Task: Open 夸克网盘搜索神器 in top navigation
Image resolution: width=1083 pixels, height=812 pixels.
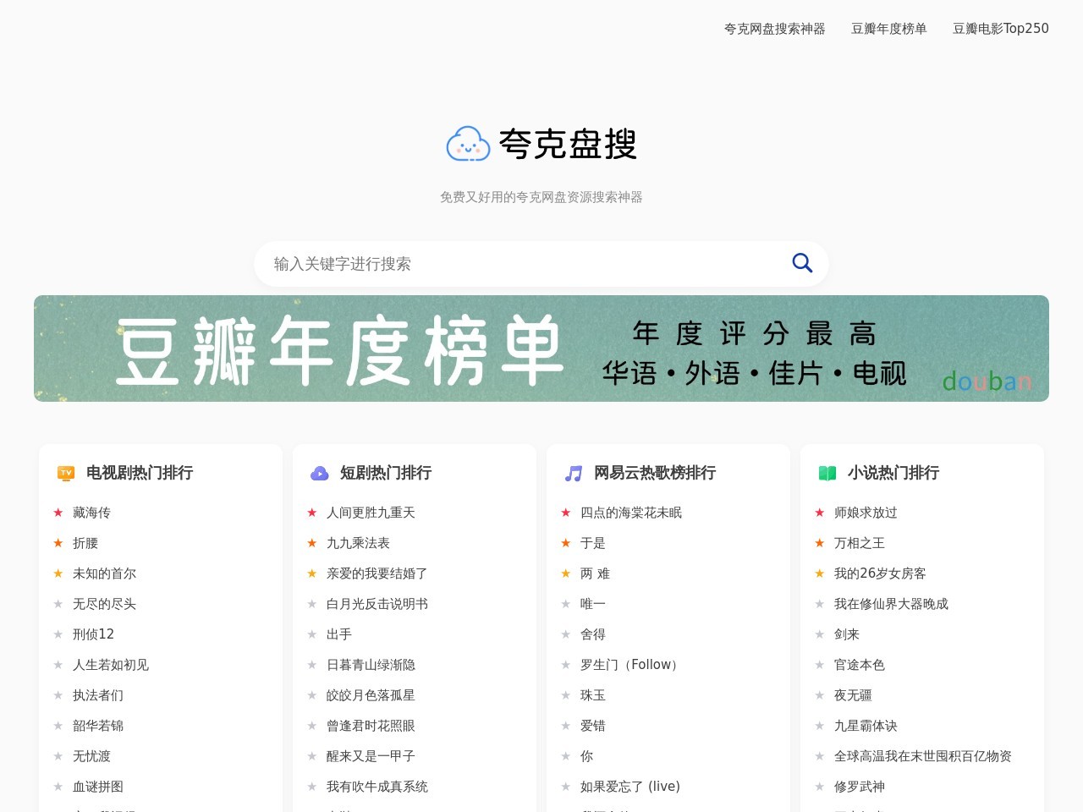Action: (x=775, y=29)
